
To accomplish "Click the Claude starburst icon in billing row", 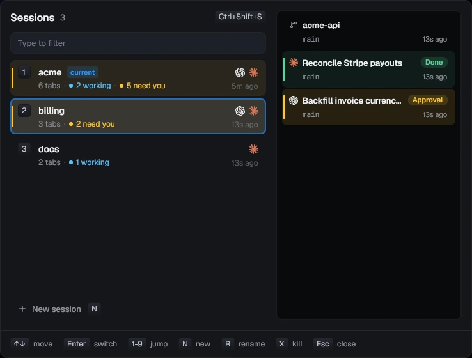I will click(x=253, y=111).
